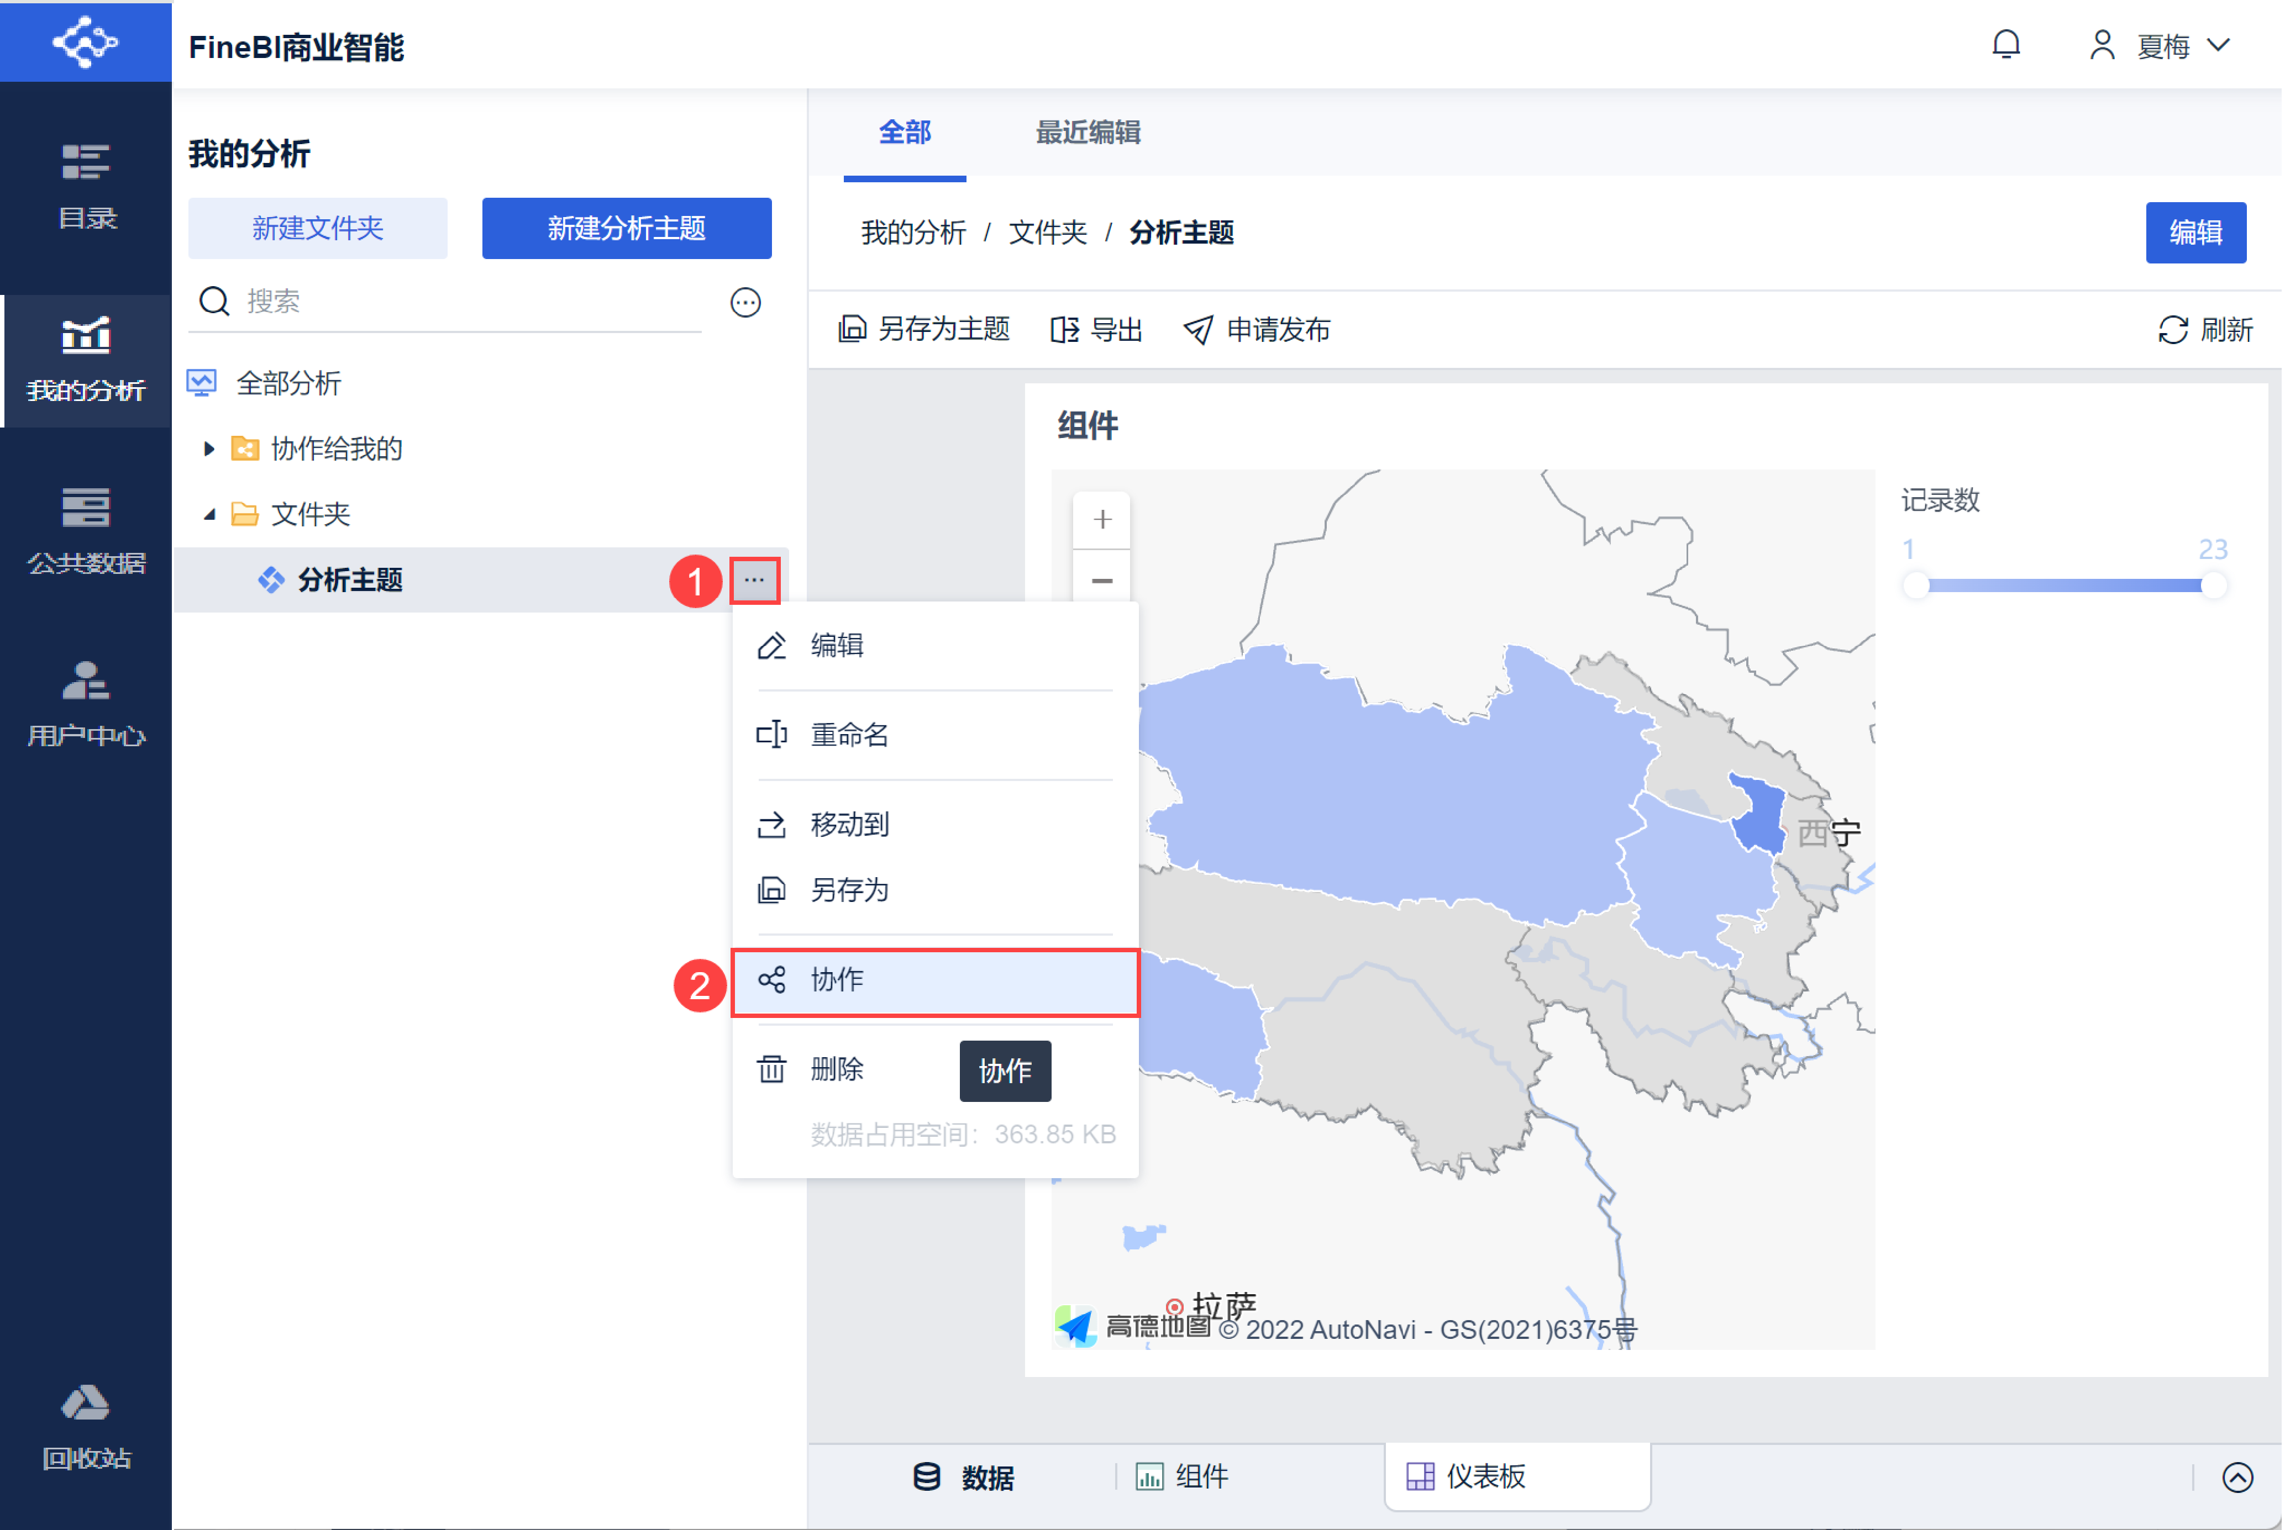Open the notification bell
This screenshot has width=2285, height=1530.
pos(2007,45)
